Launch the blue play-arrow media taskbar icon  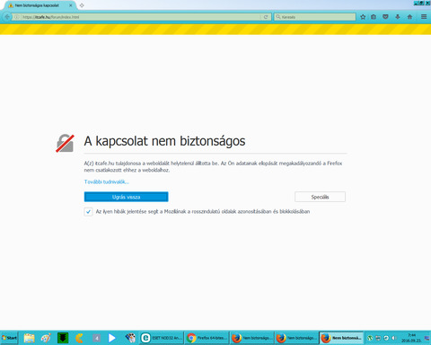(112, 338)
